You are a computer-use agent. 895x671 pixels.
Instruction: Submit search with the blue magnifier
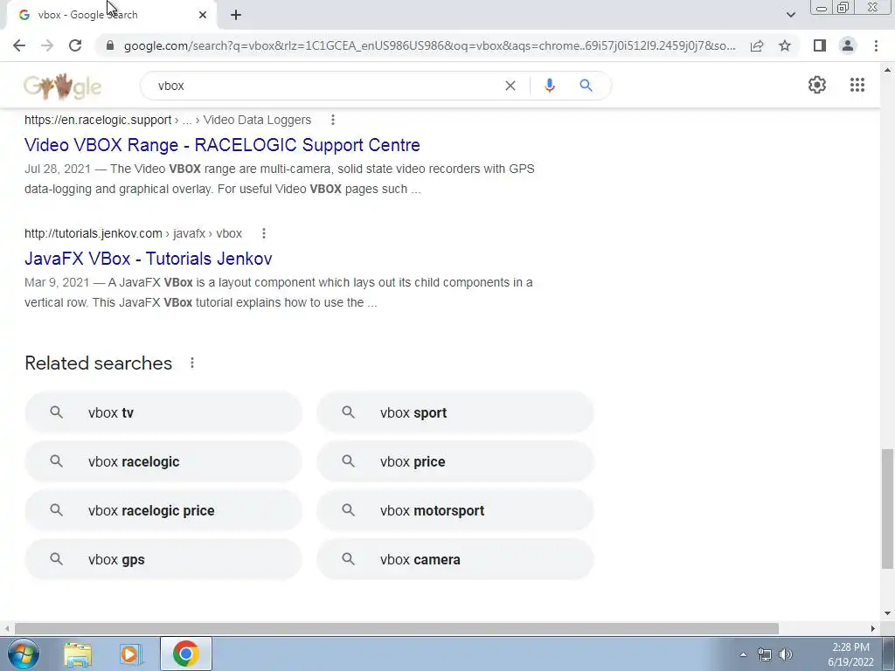pyautogui.click(x=586, y=86)
